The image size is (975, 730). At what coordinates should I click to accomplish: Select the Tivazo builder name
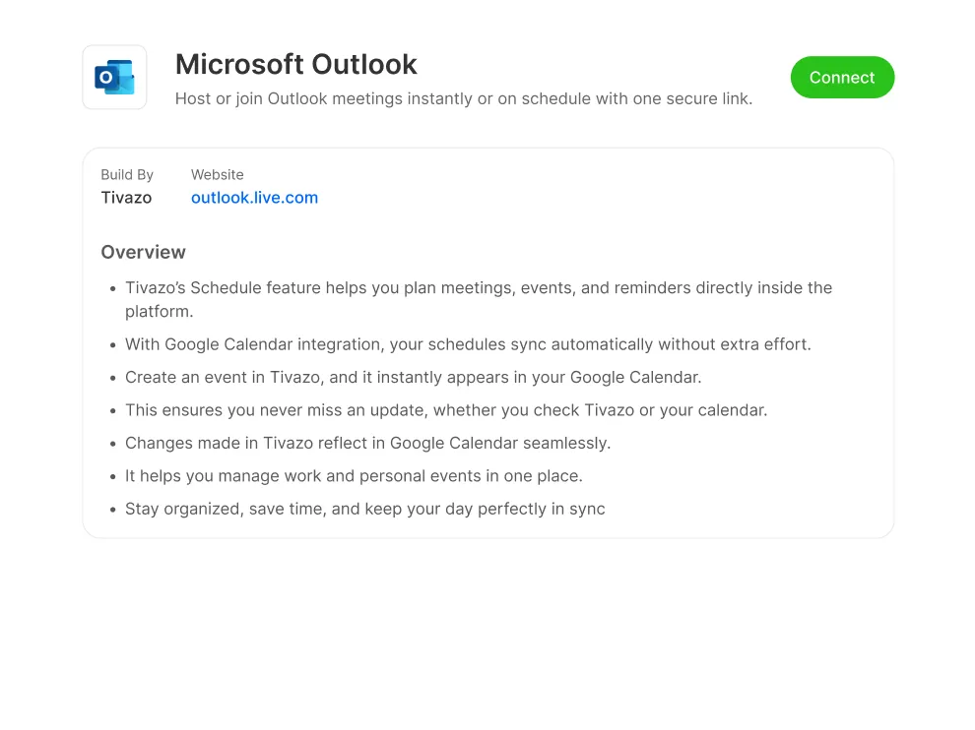coord(126,198)
